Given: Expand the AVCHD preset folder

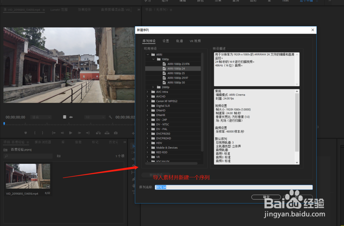Looking at the screenshot, I should 148,96.
